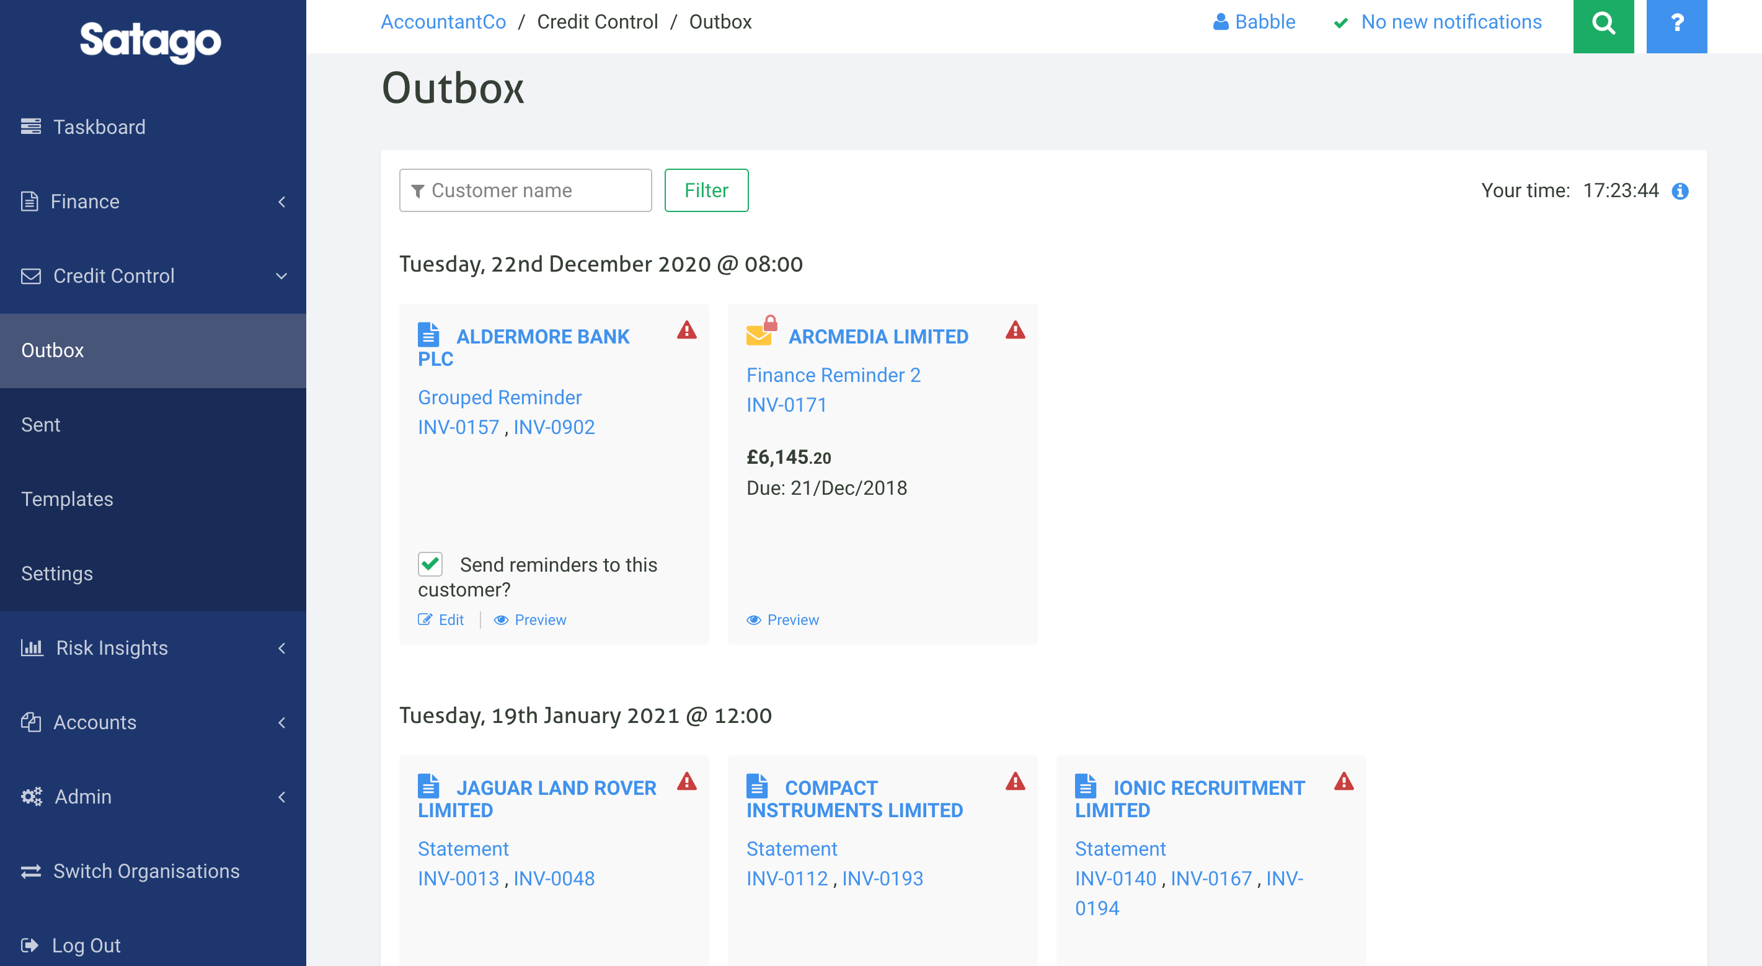Click the No new notifications checkmark

tap(1340, 22)
